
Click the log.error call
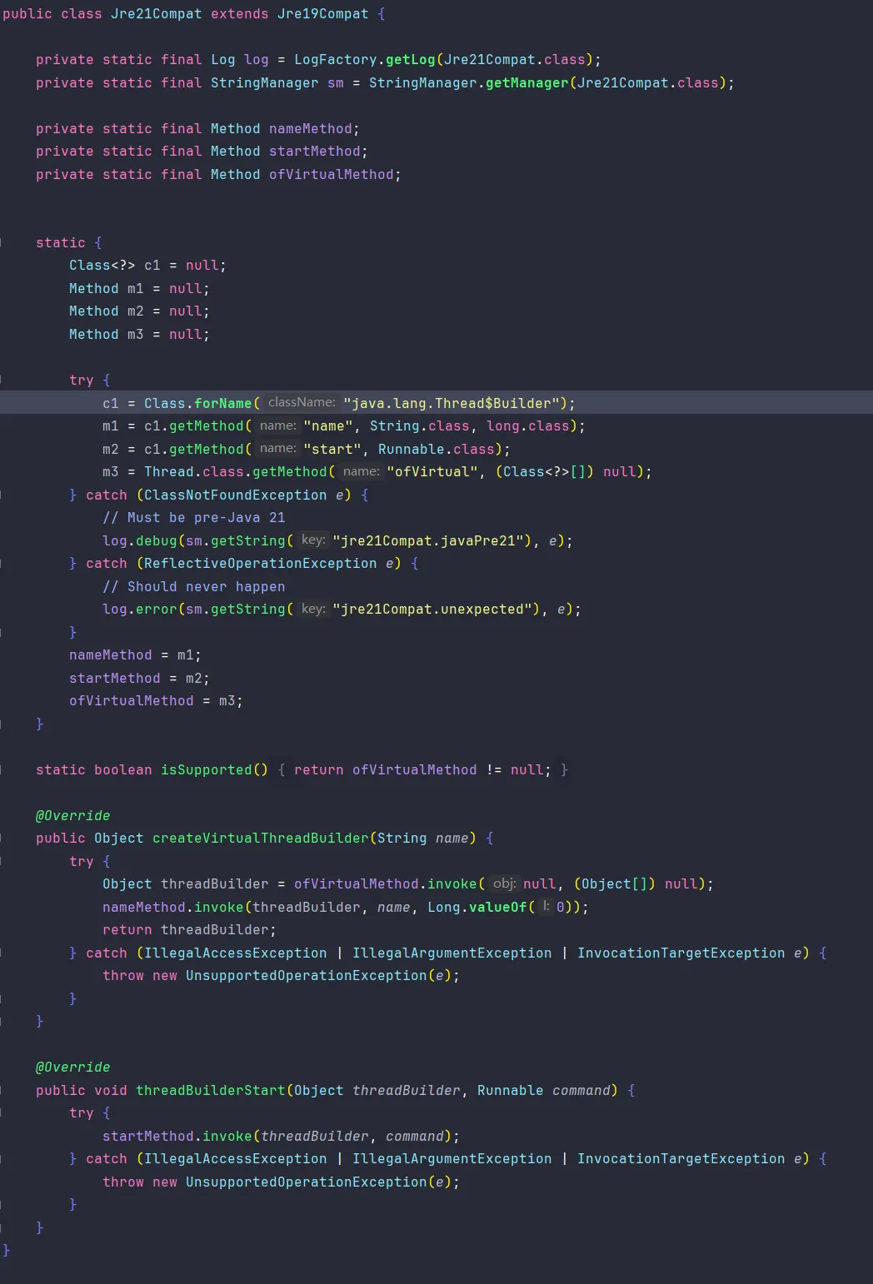(140, 610)
